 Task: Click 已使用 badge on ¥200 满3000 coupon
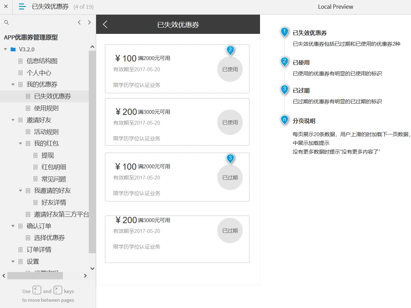(230, 122)
